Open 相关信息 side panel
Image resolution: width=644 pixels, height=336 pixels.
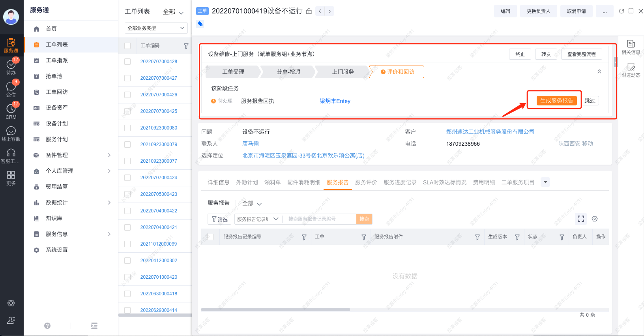pos(631,47)
